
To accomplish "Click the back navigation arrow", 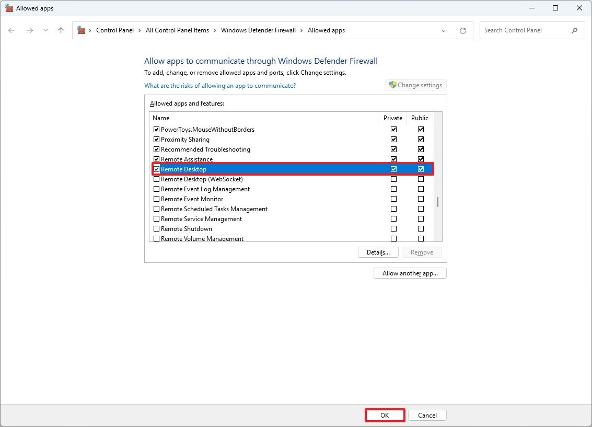I will (x=11, y=30).
